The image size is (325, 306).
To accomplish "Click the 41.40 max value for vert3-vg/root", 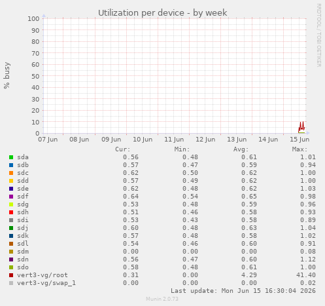I will pos(306,275).
